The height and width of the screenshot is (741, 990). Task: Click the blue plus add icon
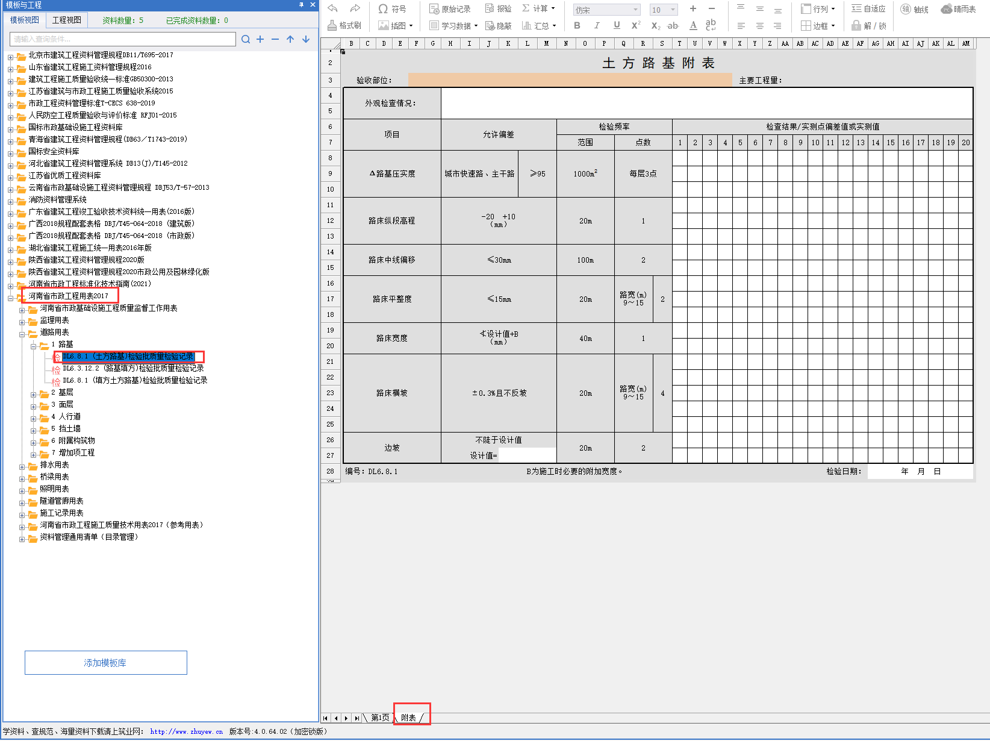(x=260, y=39)
